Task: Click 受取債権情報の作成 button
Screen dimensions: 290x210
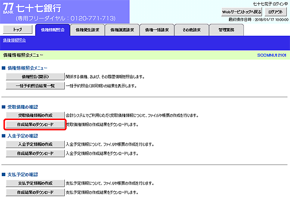Action: [x=35, y=115]
